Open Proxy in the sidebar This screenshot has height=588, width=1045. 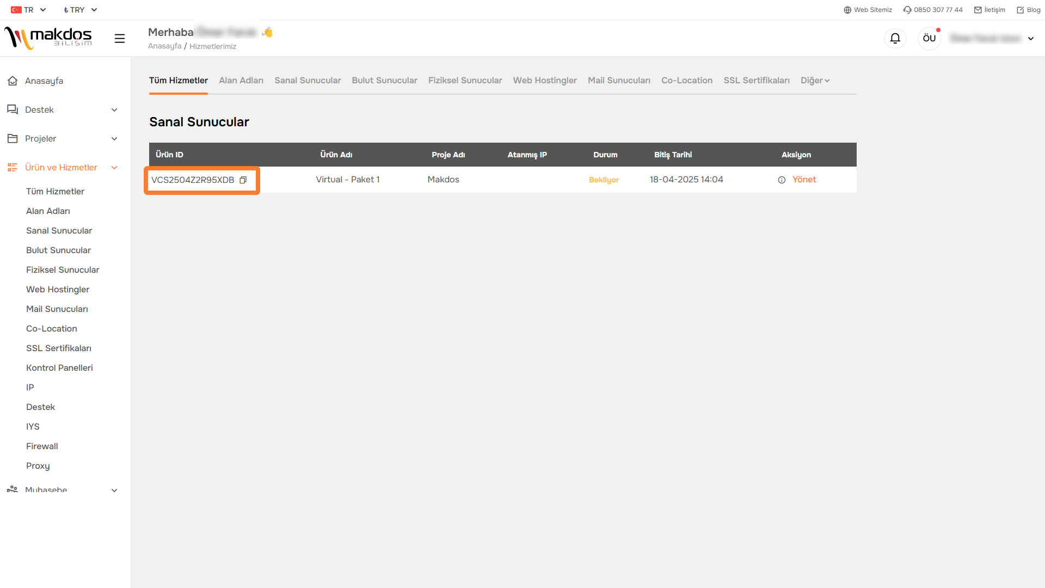(x=38, y=466)
